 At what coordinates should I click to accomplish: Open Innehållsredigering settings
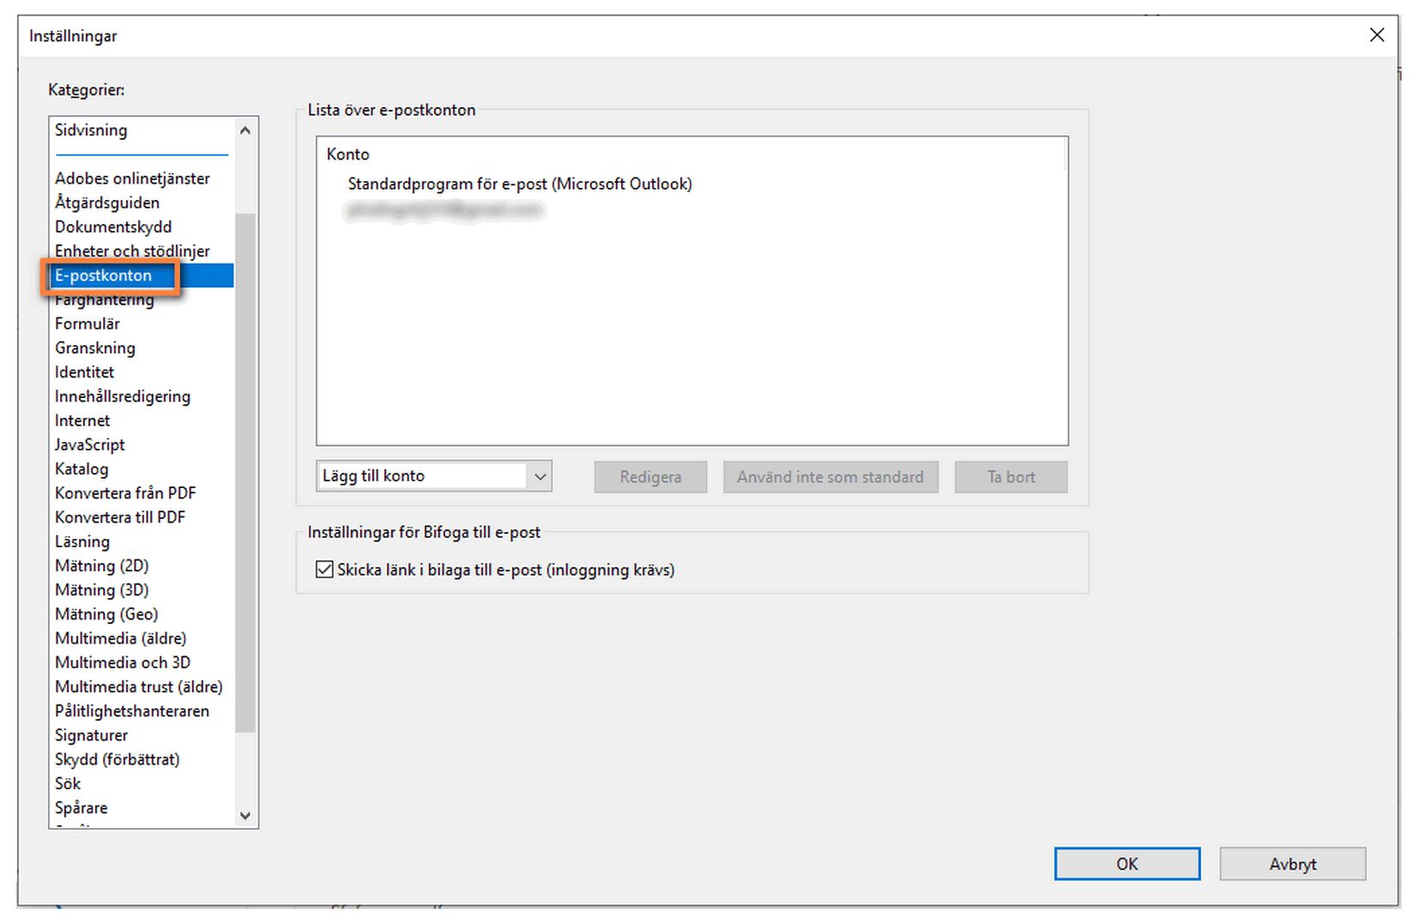click(x=123, y=396)
